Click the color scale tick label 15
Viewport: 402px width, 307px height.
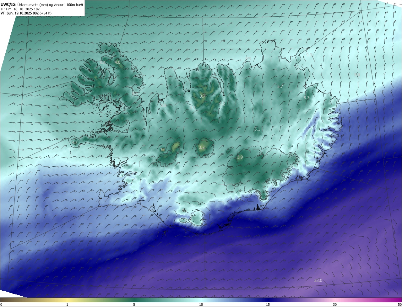268,304
